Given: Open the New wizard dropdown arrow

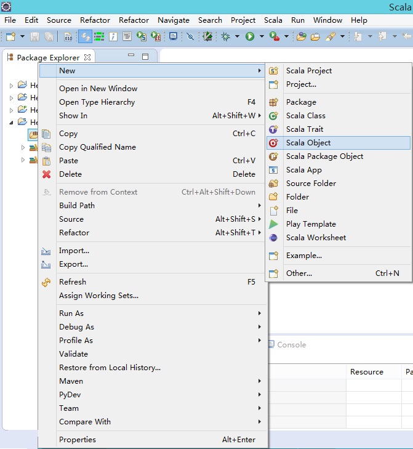Looking at the screenshot, I should [22, 37].
